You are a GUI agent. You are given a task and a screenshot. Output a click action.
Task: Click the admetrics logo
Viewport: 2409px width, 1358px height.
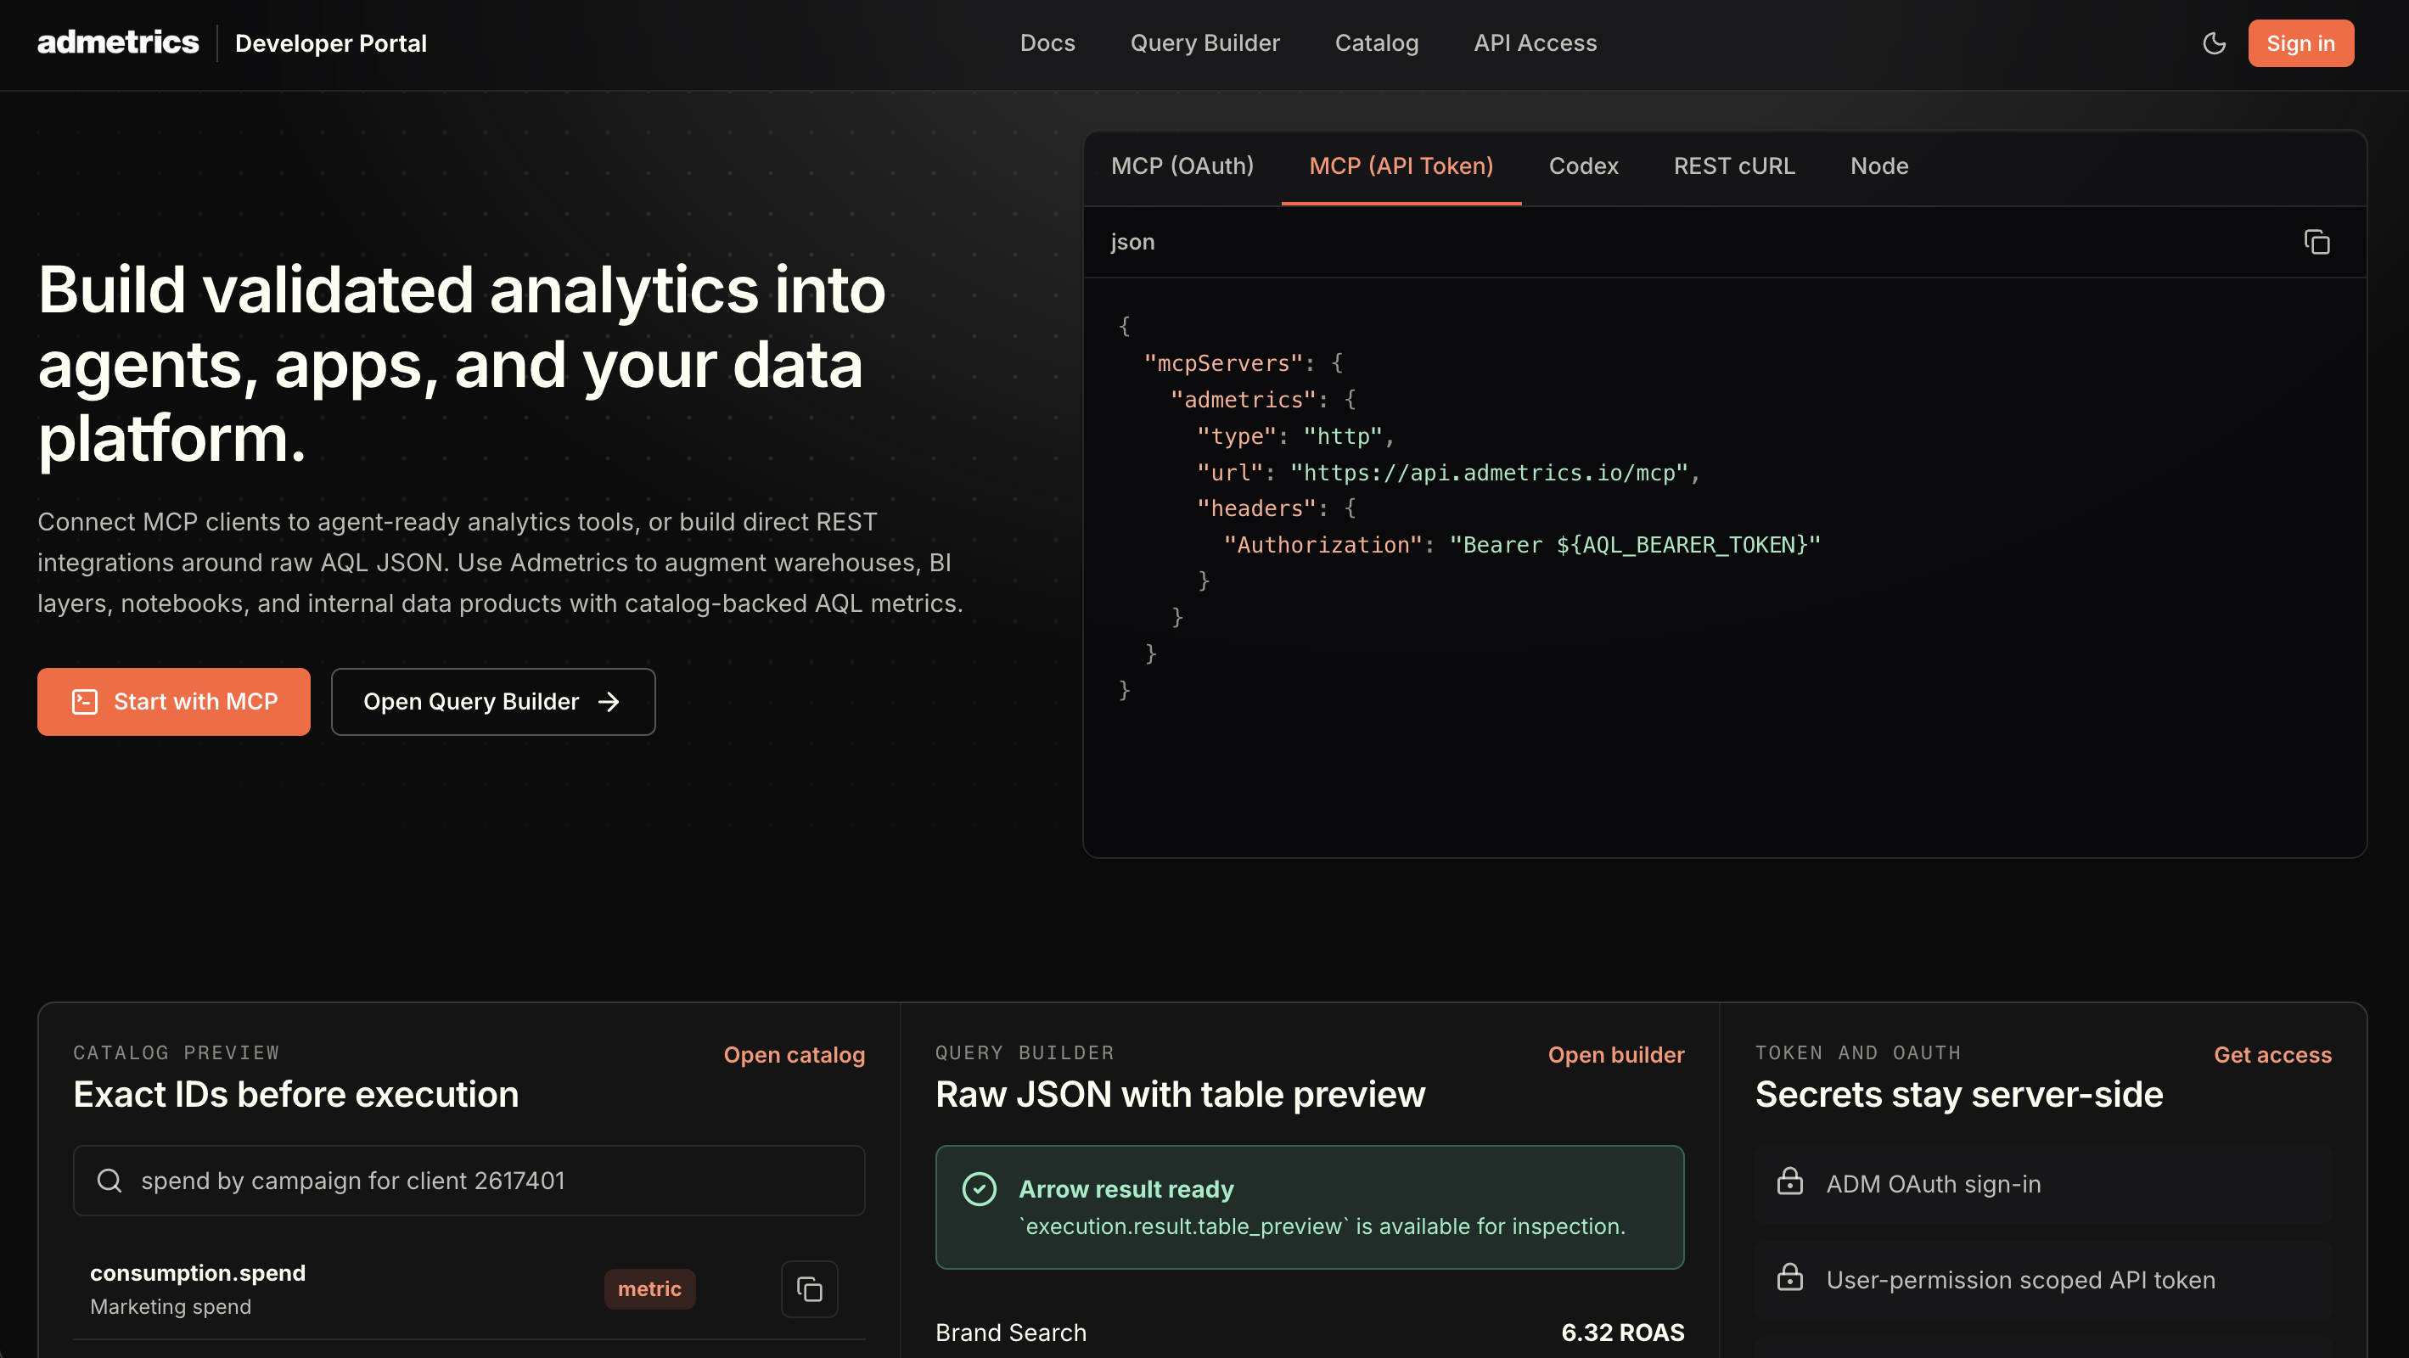click(118, 43)
